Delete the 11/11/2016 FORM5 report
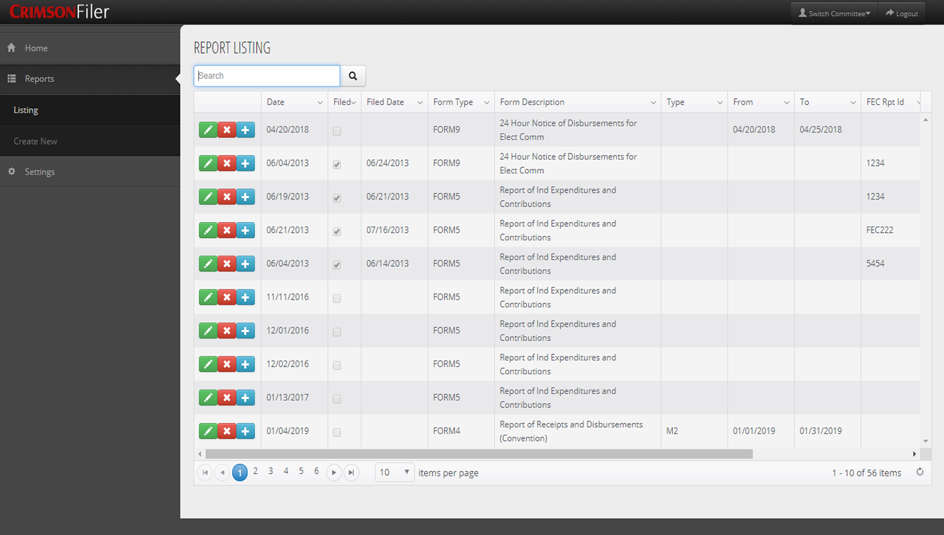 (227, 297)
